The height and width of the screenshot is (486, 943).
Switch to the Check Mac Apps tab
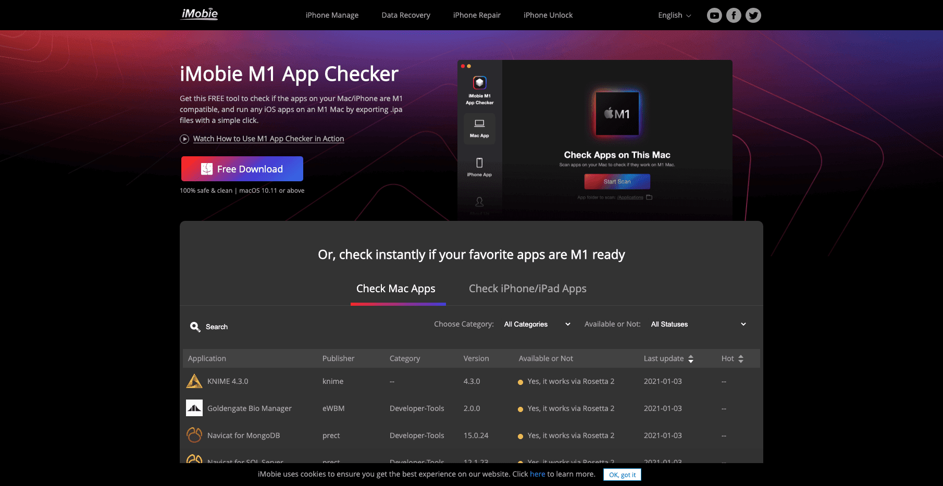click(396, 289)
